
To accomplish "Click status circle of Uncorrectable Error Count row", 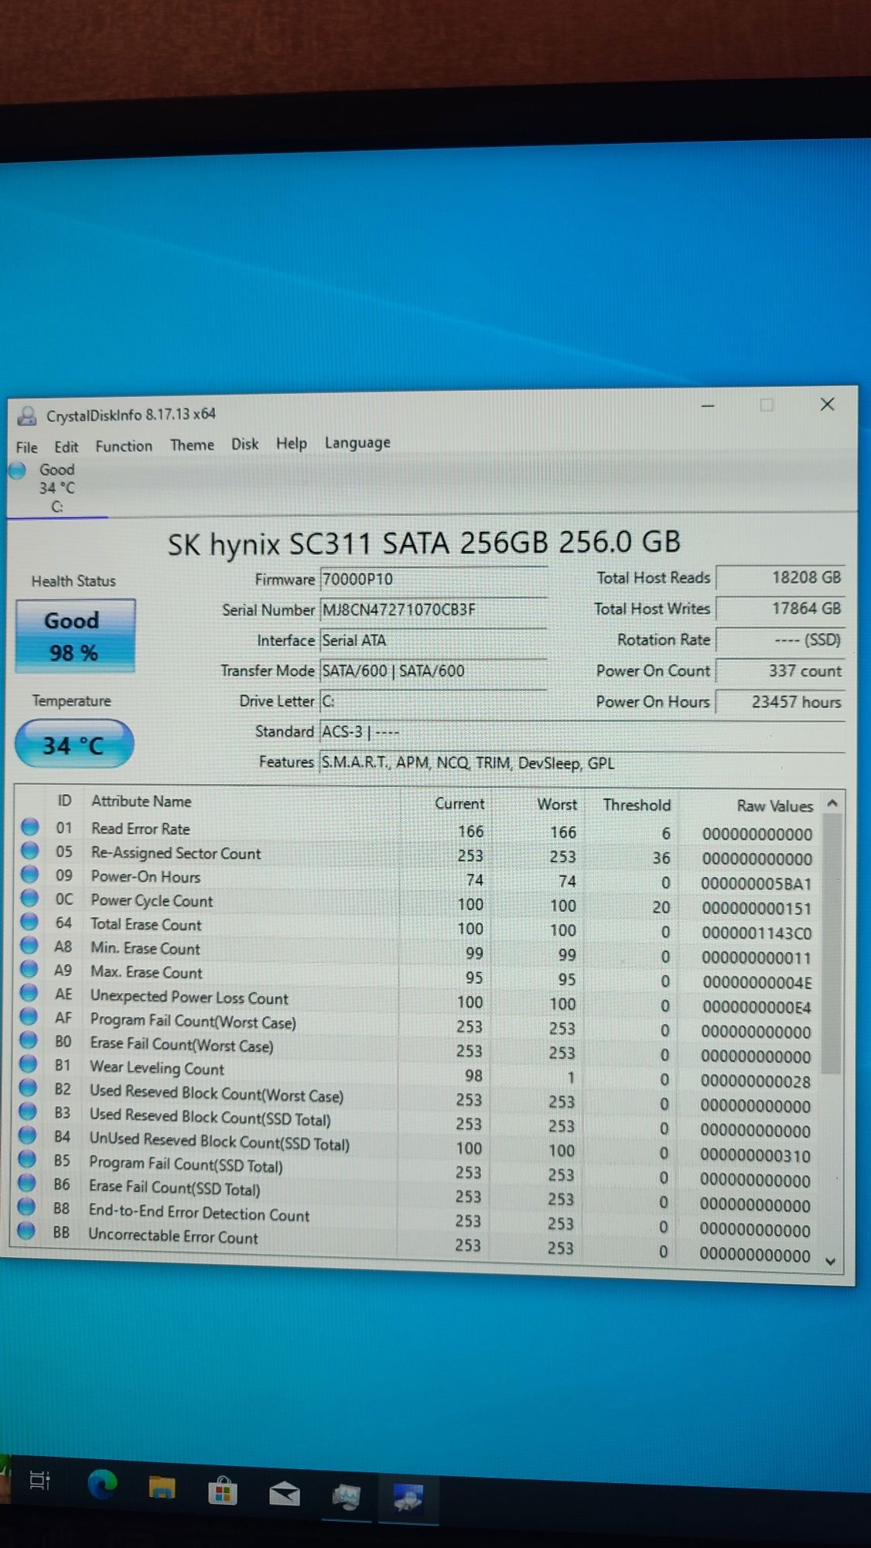I will tap(26, 1230).
